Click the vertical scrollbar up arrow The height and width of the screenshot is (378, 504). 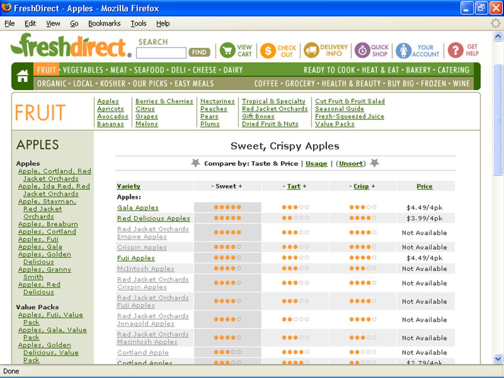point(498,36)
